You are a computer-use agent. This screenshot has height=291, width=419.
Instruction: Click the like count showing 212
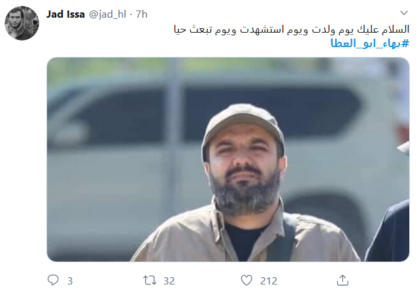[x=269, y=281]
